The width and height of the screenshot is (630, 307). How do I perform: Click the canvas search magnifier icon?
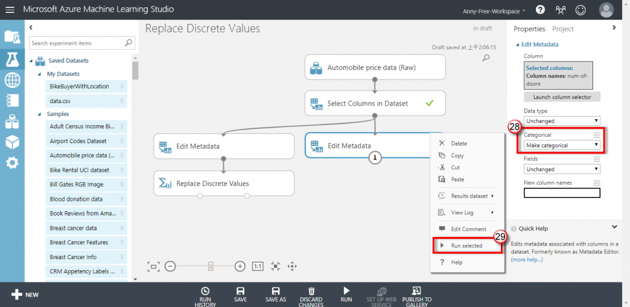tap(486, 58)
